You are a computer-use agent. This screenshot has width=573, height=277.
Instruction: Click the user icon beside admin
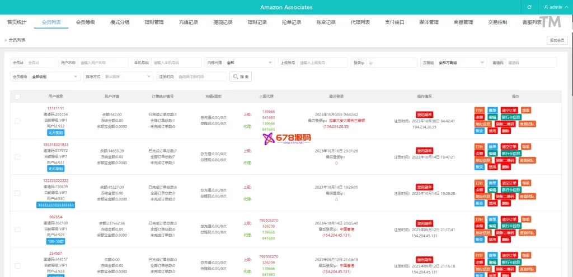click(x=546, y=7)
